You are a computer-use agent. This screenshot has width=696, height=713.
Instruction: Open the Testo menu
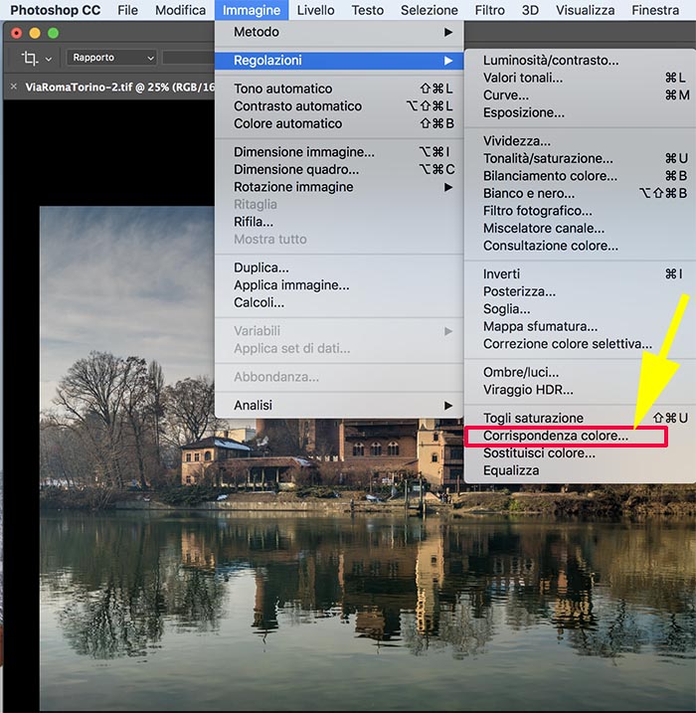click(367, 10)
